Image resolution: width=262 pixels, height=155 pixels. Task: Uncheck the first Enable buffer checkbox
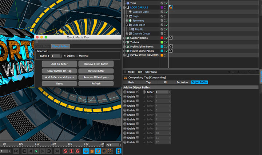pos(137,92)
